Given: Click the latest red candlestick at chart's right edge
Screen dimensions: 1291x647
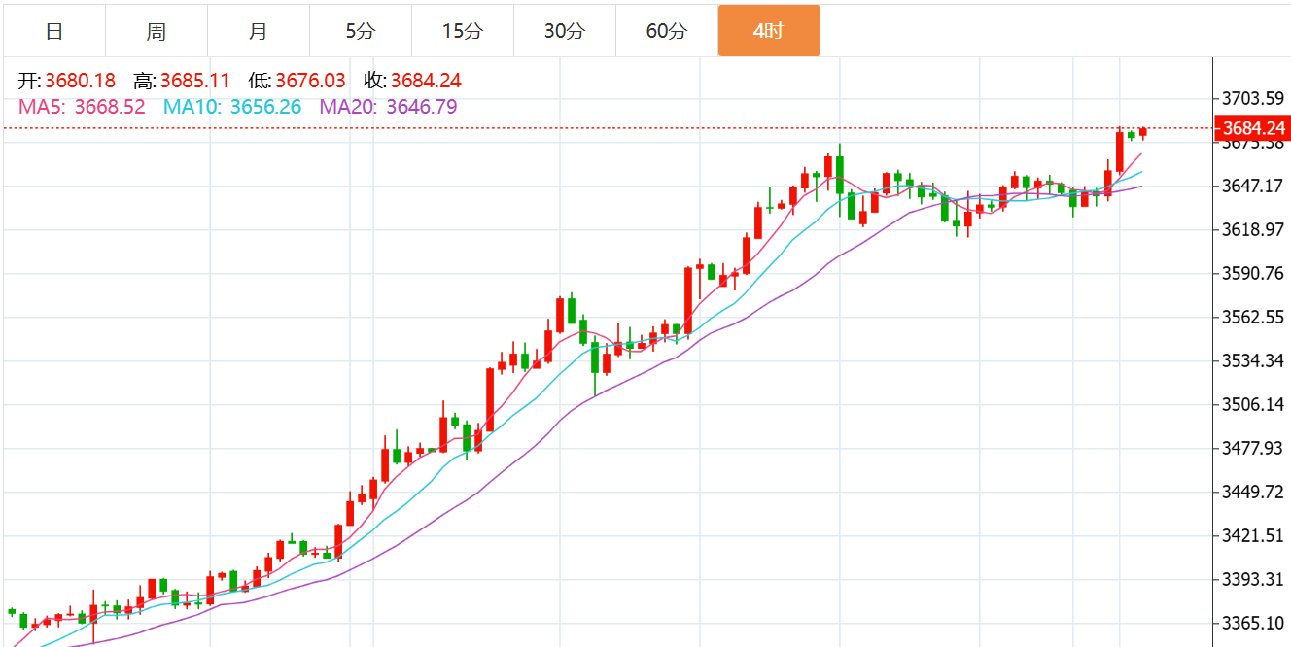Looking at the screenshot, I should pyautogui.click(x=1143, y=132).
